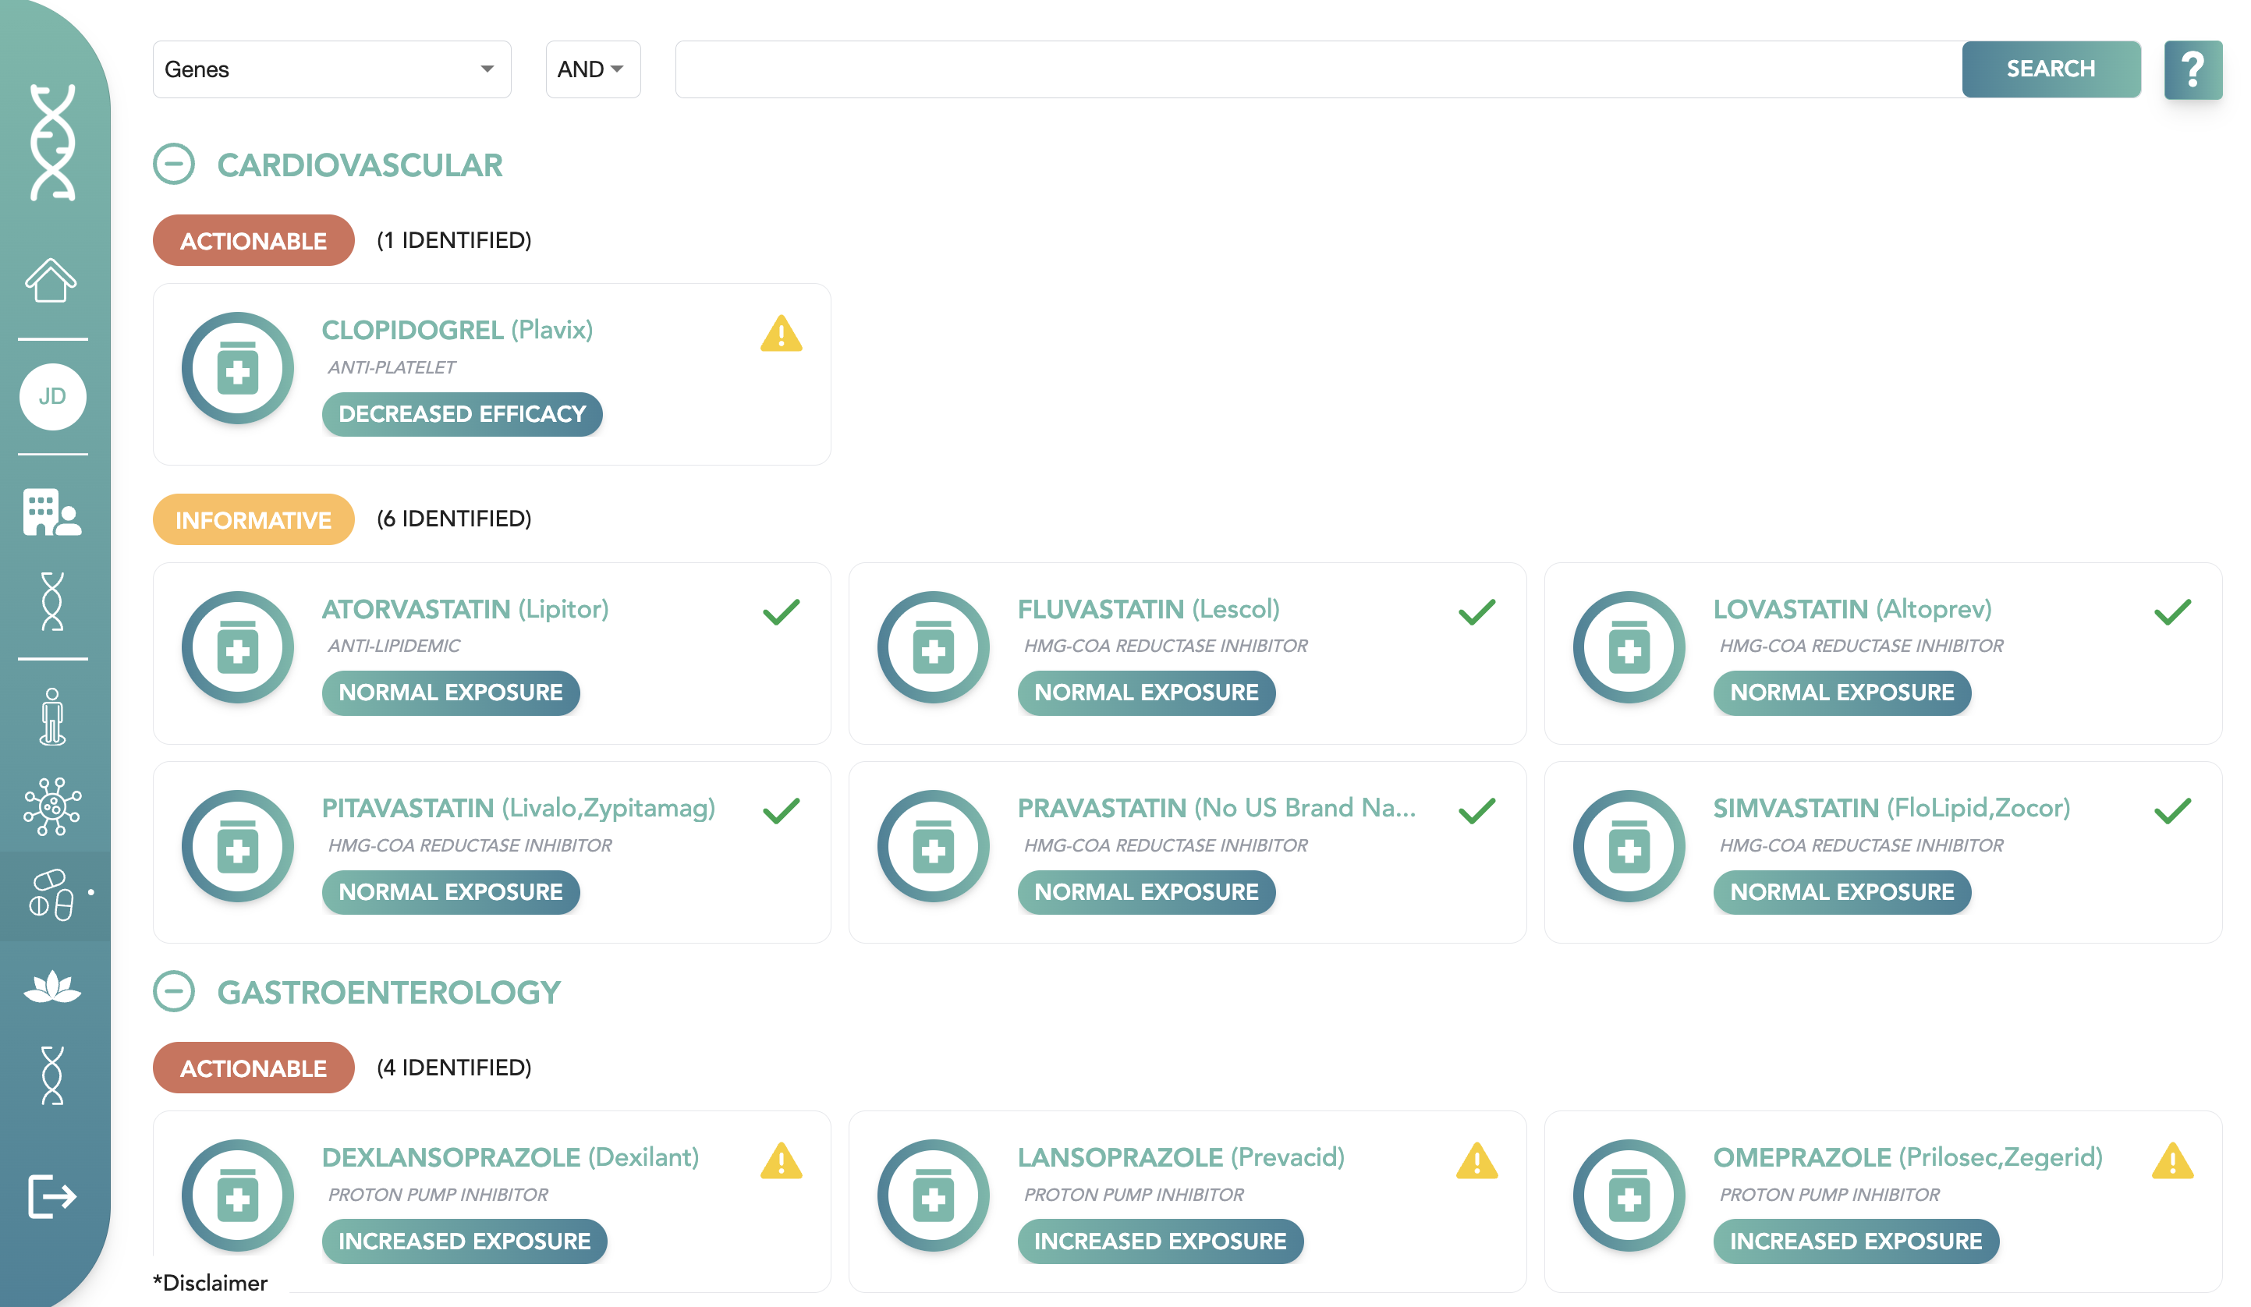Open the Simvastatin medication card
Screen dimensions: 2251x1307
[x=1881, y=852]
